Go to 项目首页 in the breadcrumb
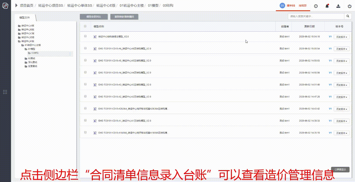355x182 pixels. click(x=27, y=6)
